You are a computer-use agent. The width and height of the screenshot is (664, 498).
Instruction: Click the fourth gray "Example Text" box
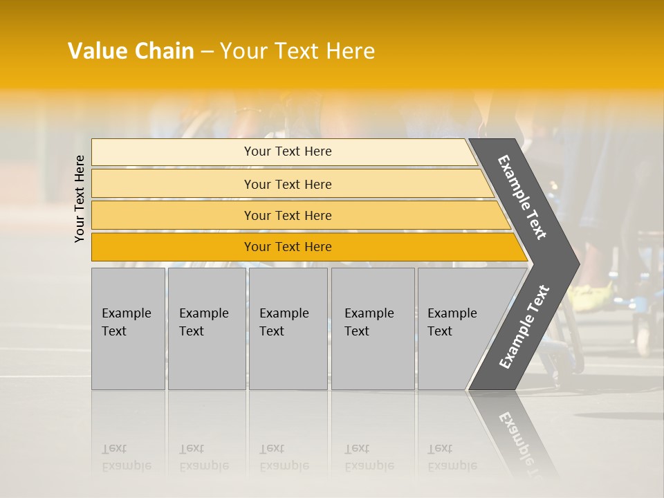coord(372,328)
